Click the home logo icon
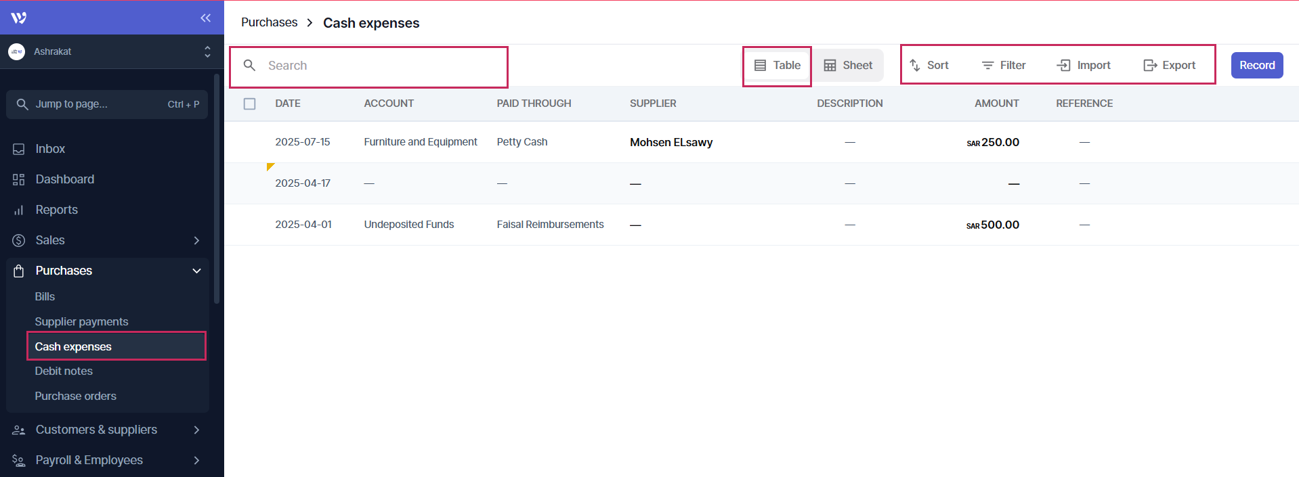Screen dimensions: 1299x477 [19, 18]
